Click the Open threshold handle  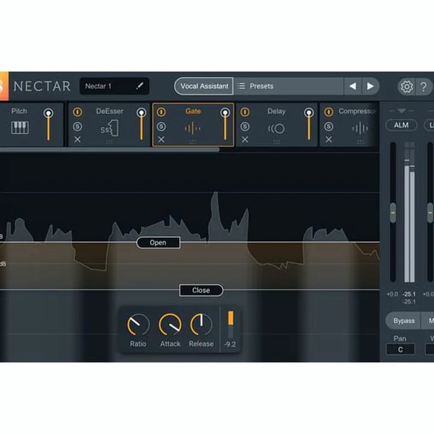click(x=158, y=243)
